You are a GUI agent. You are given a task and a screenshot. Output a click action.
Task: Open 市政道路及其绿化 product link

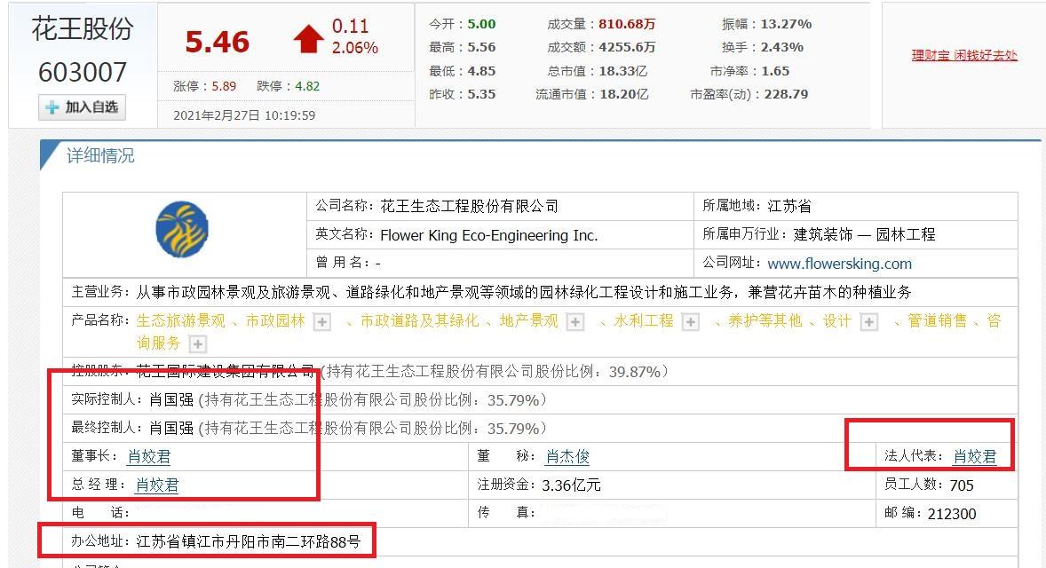(x=420, y=320)
